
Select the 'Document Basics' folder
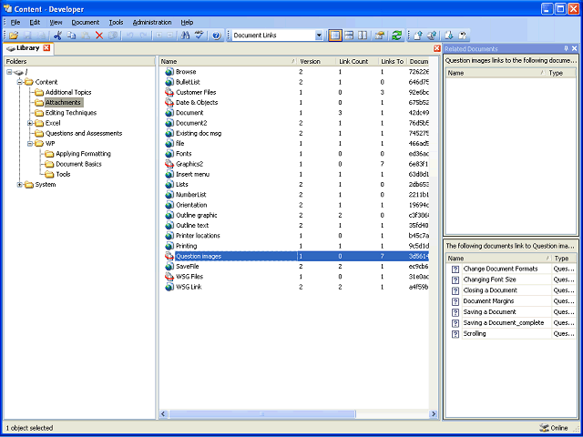click(78, 164)
